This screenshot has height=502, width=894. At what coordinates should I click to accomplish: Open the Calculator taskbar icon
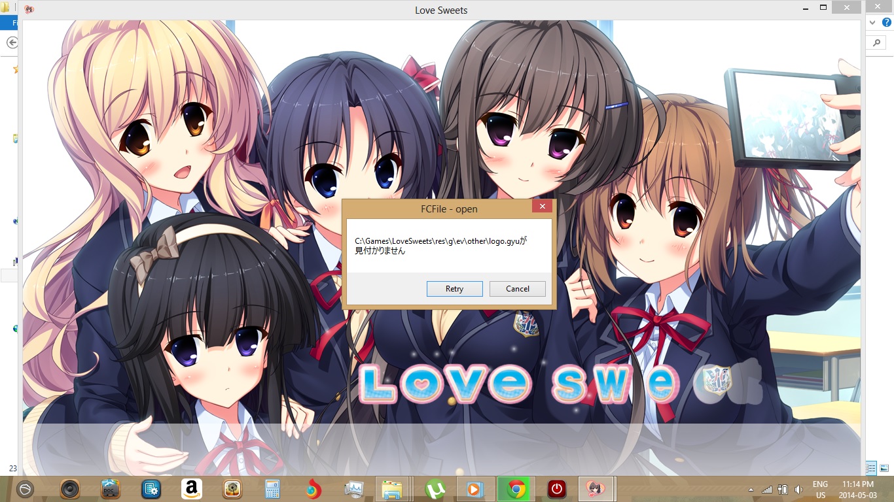(272, 489)
